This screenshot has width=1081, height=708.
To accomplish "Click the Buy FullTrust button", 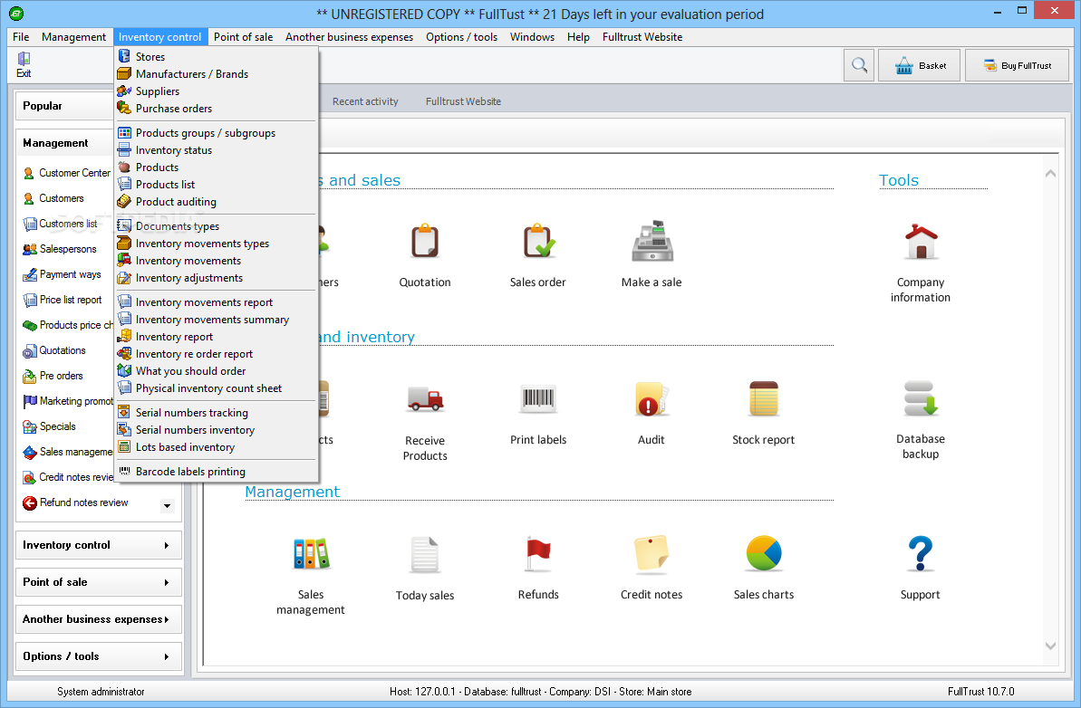I will point(1017,65).
